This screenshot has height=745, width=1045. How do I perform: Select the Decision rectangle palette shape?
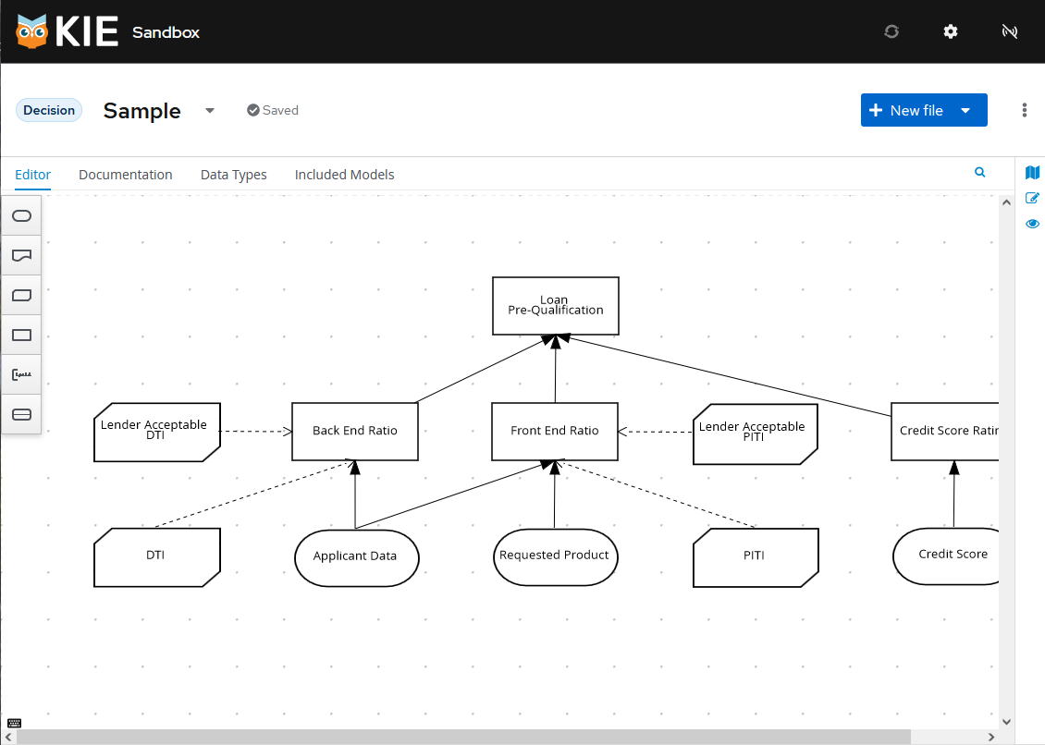[x=21, y=336]
